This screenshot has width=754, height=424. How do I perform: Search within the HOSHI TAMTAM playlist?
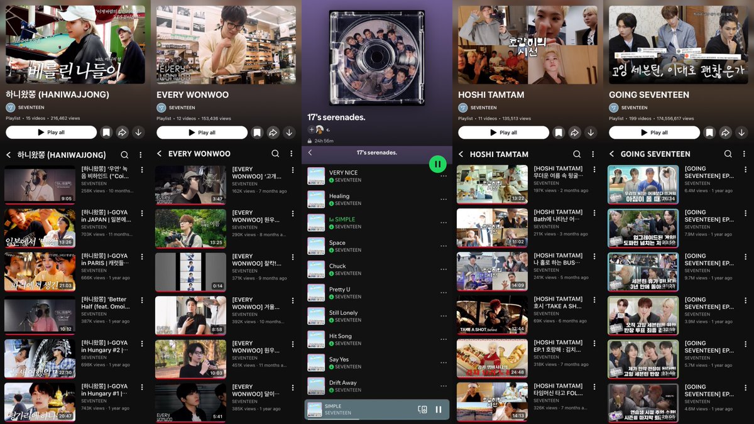(577, 154)
